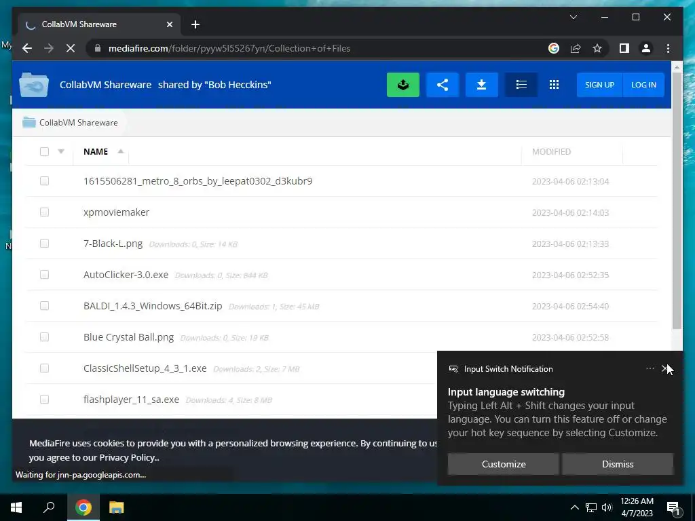Click date 2023-04-06 02:52:35
The image size is (695, 521).
(570, 275)
